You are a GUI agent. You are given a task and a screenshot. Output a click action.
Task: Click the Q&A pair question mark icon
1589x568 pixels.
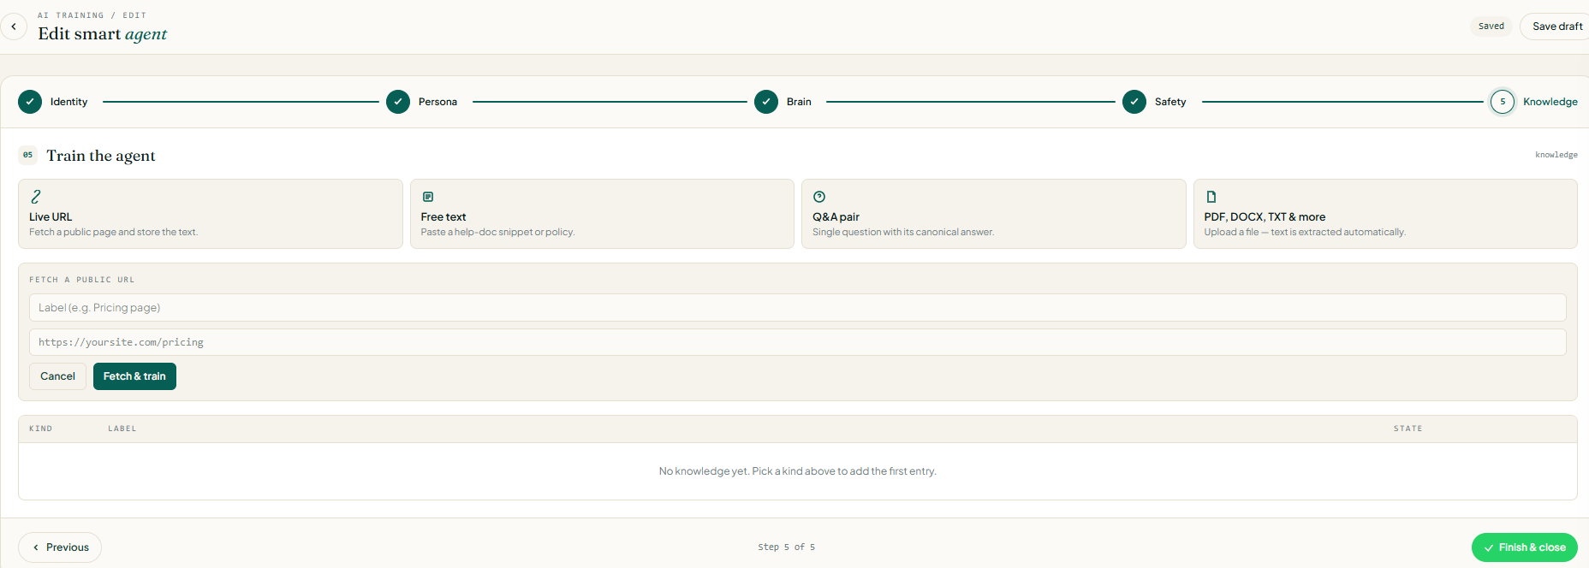pyautogui.click(x=819, y=197)
